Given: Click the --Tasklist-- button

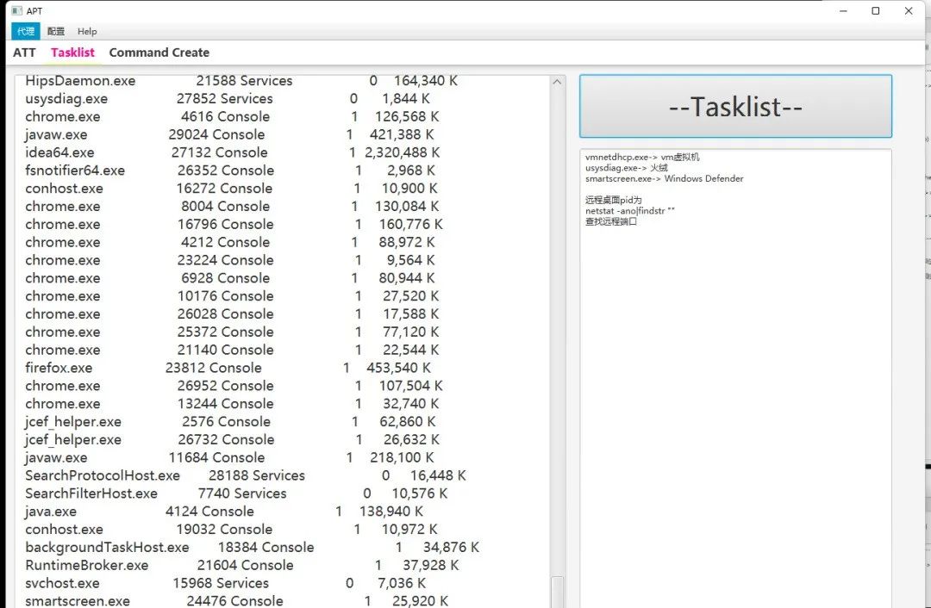Looking at the screenshot, I should click(x=735, y=106).
